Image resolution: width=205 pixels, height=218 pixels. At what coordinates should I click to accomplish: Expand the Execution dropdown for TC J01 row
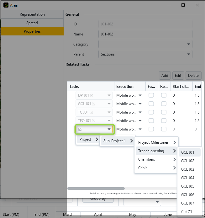coord(140,112)
